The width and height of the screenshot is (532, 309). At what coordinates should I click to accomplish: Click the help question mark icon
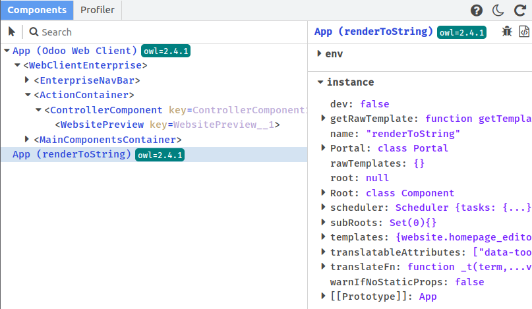coord(477,11)
